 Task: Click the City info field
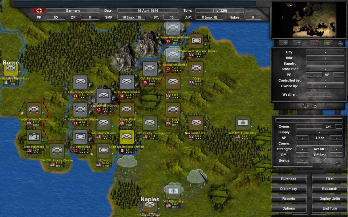(325, 52)
